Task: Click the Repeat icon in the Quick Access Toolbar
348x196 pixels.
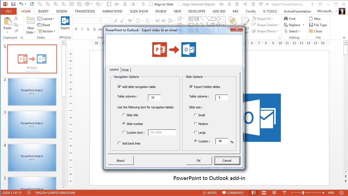Action: (32, 4)
